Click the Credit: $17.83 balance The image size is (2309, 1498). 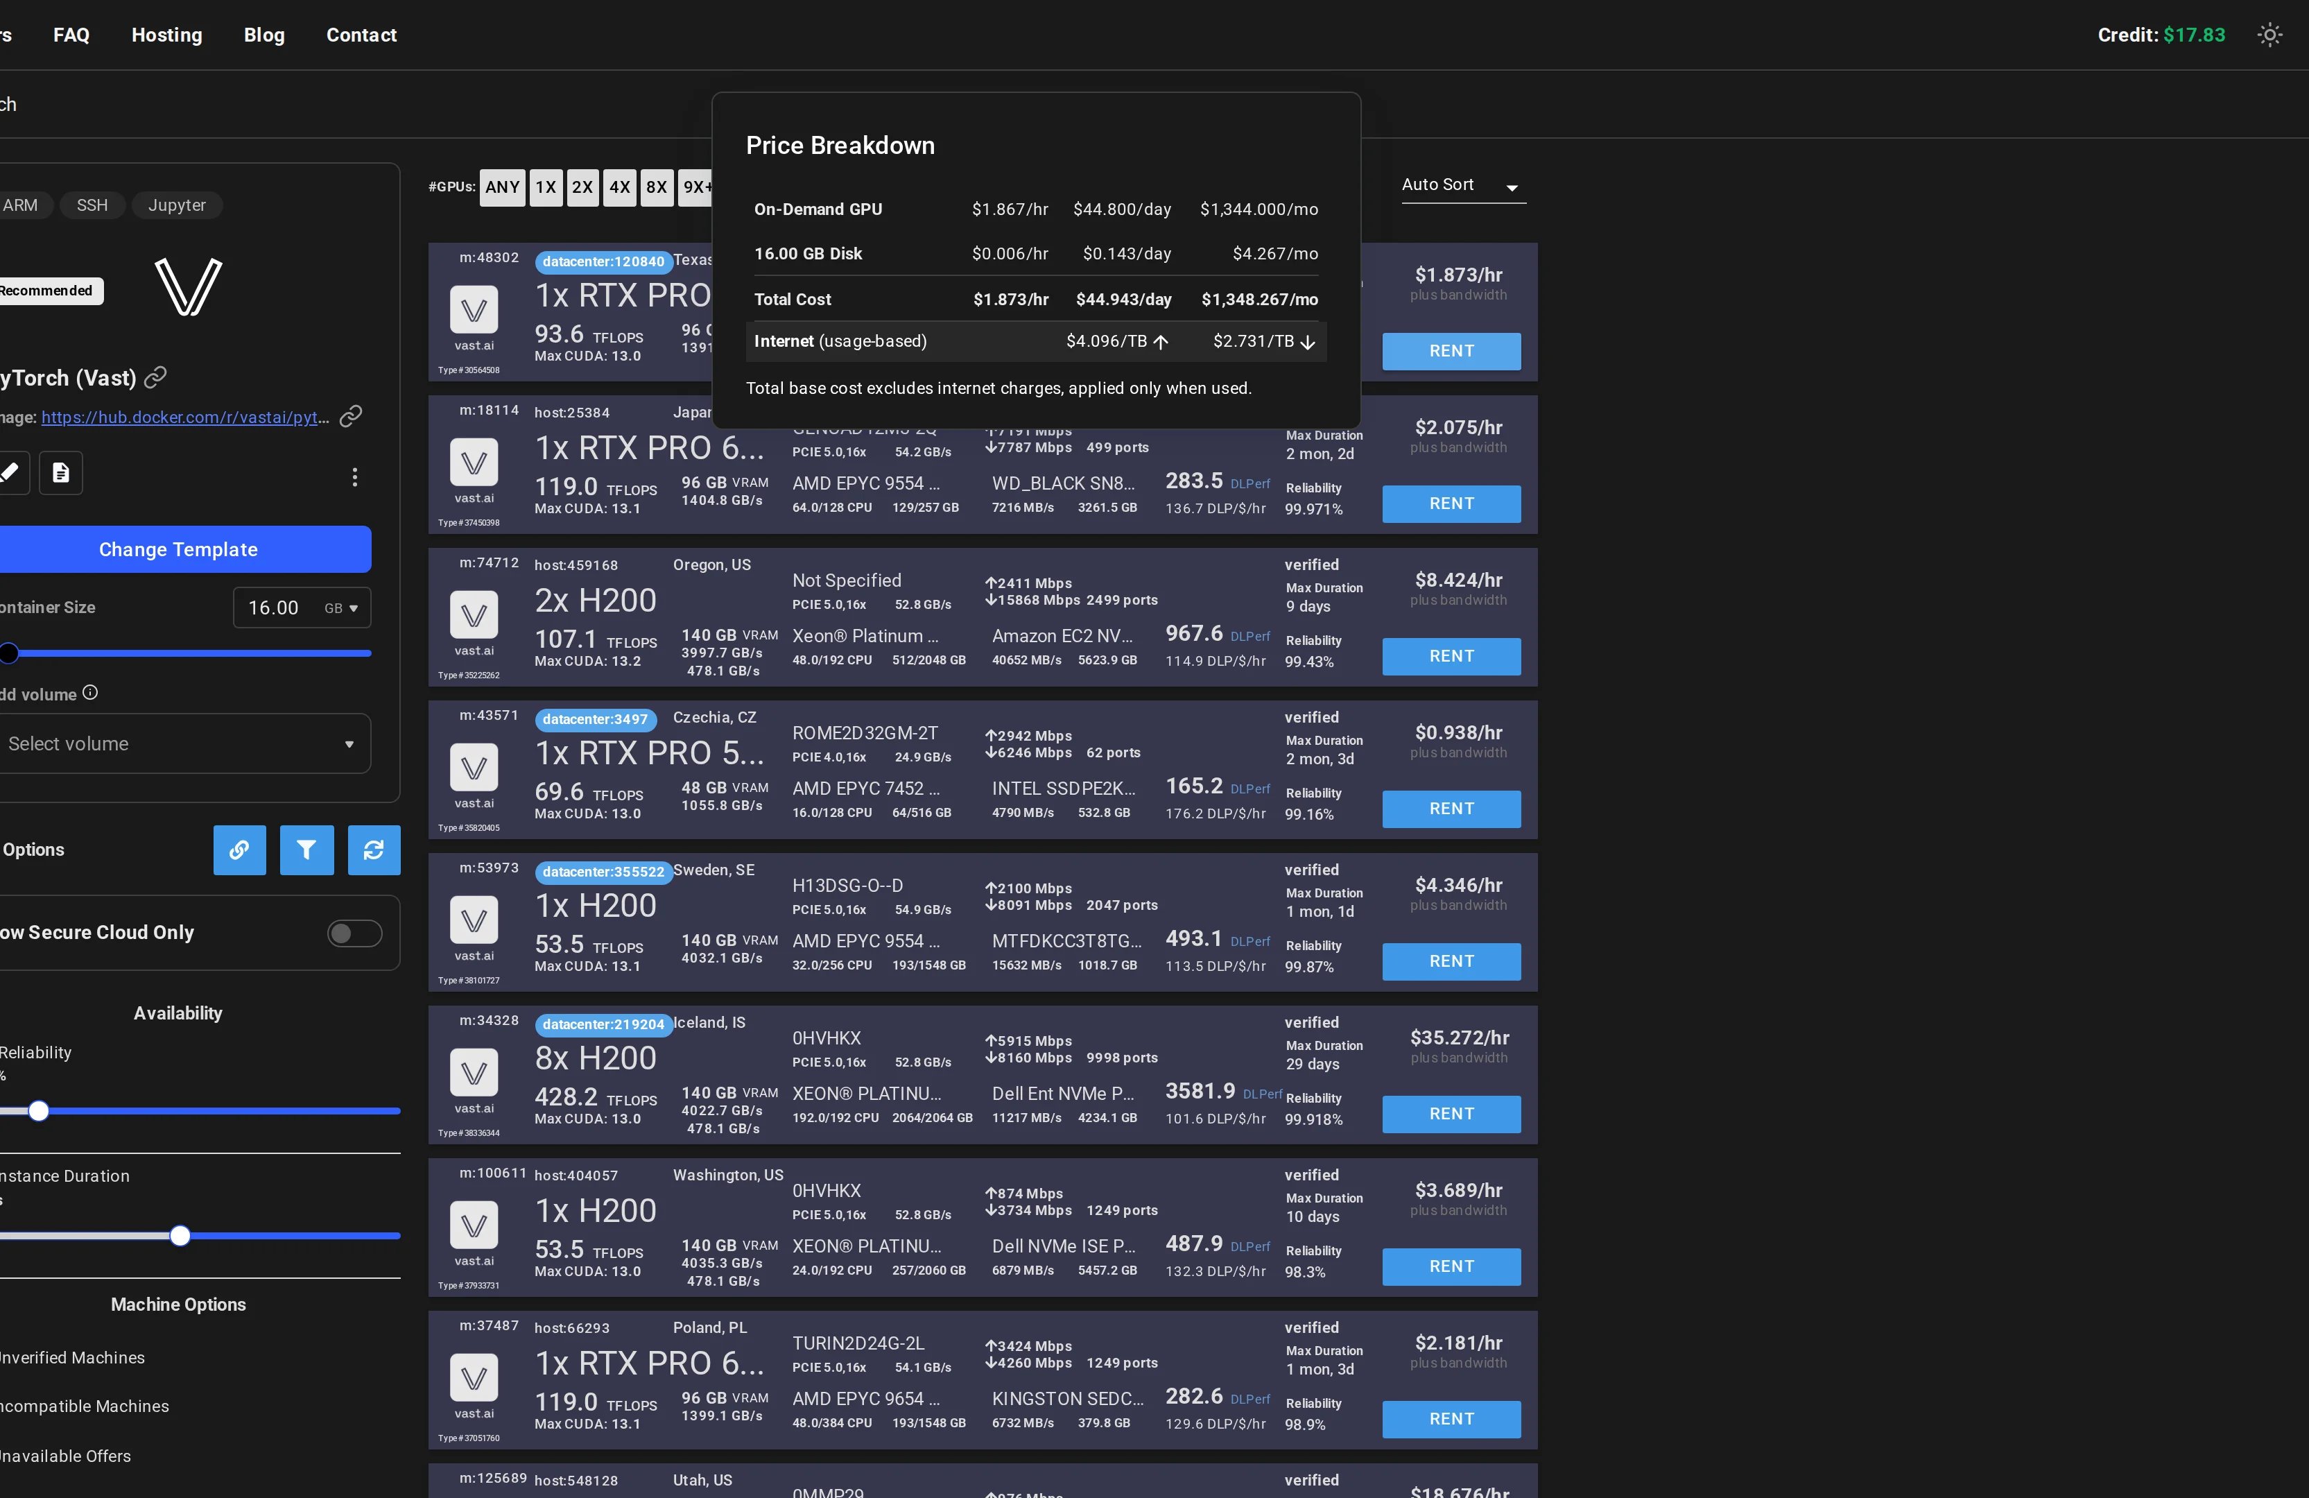(x=2161, y=35)
